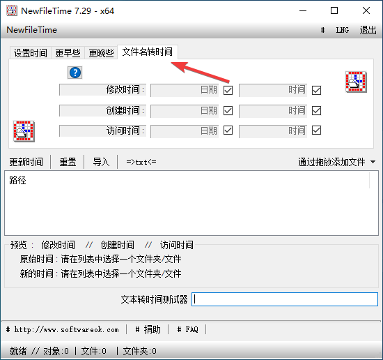Click the 访问时间 label field
383x360 pixels.
coord(103,131)
